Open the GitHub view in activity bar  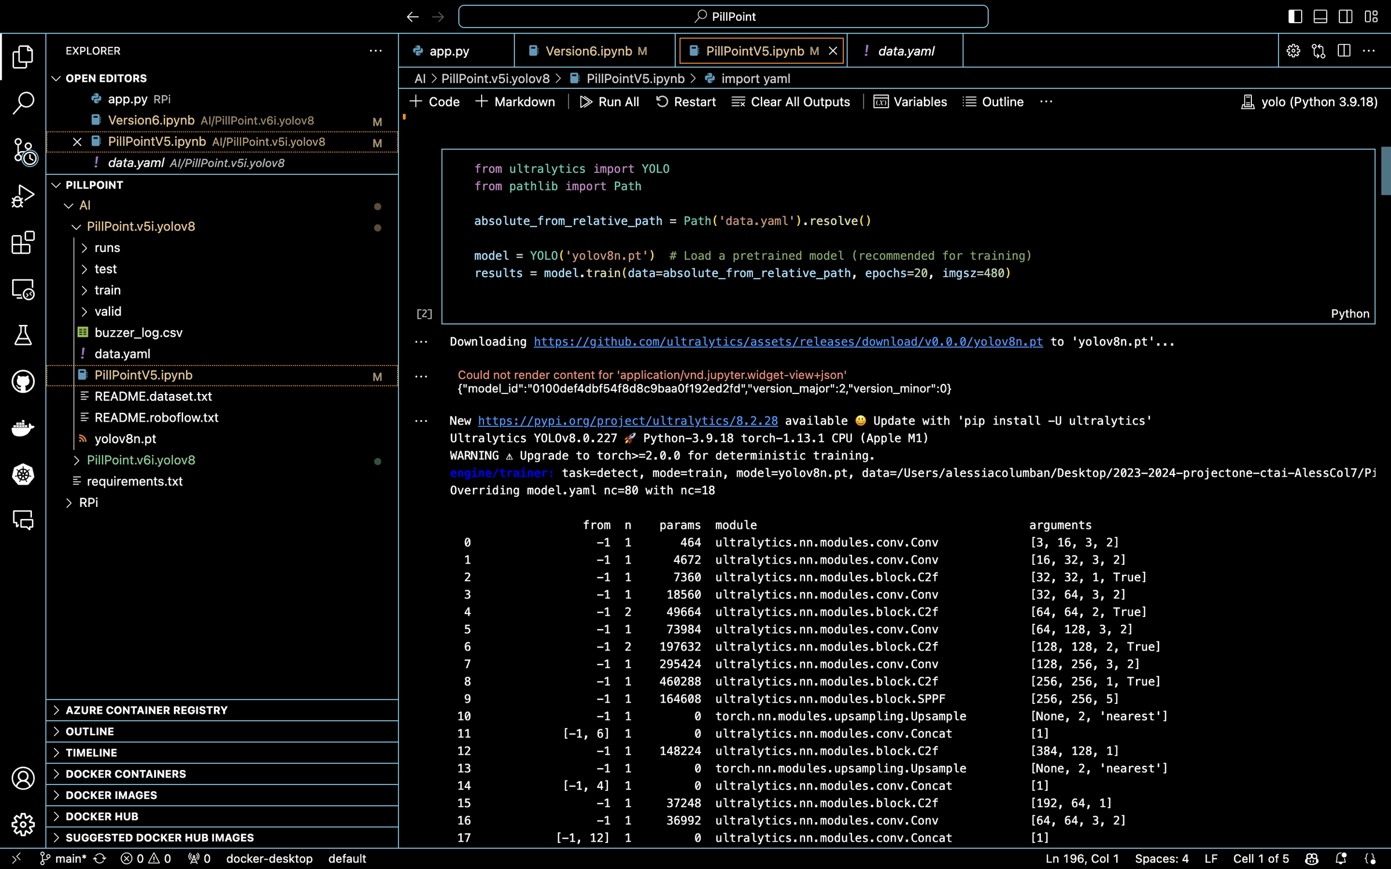coord(23,382)
